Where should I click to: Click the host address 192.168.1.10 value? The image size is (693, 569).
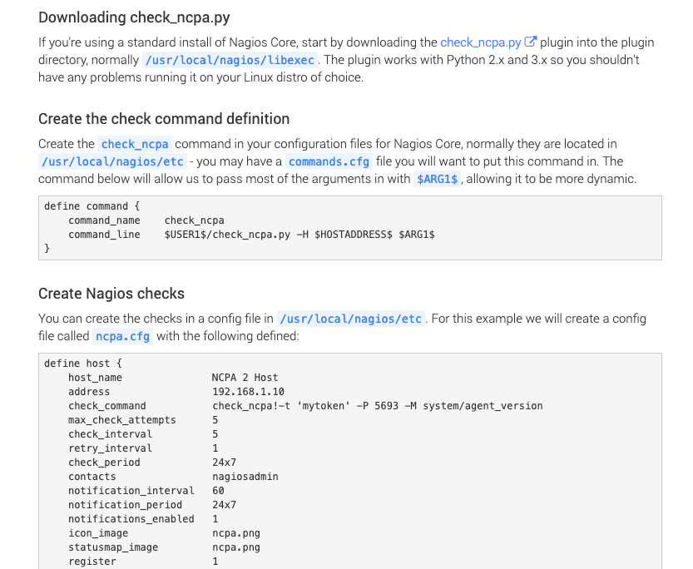click(x=248, y=392)
